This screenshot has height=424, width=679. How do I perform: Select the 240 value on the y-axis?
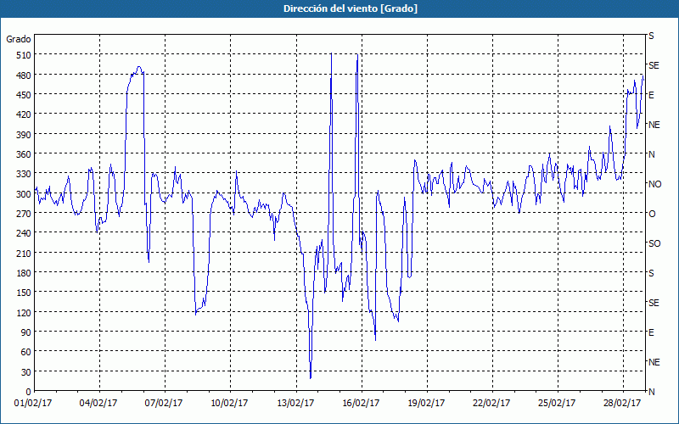tap(23, 233)
